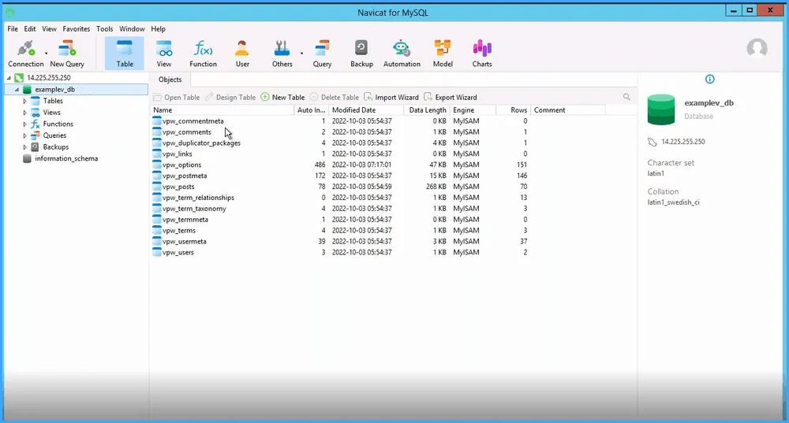Click the Delete Table button
Screen dimensions: 789x423
pos(335,97)
